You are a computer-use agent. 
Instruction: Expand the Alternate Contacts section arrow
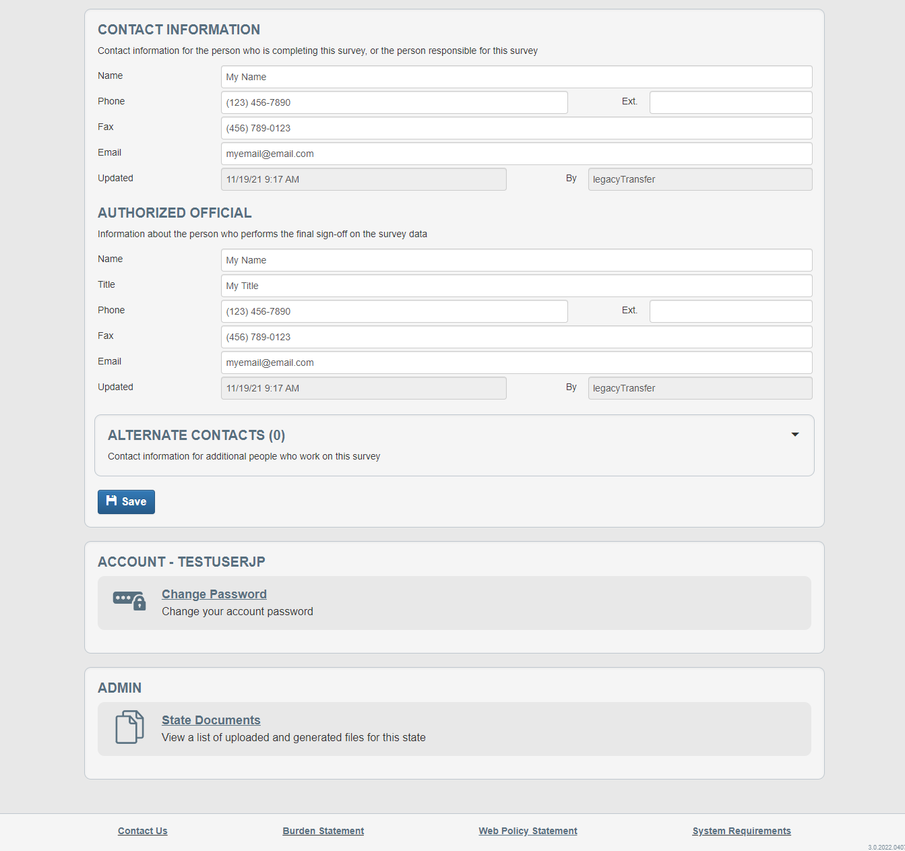click(795, 435)
